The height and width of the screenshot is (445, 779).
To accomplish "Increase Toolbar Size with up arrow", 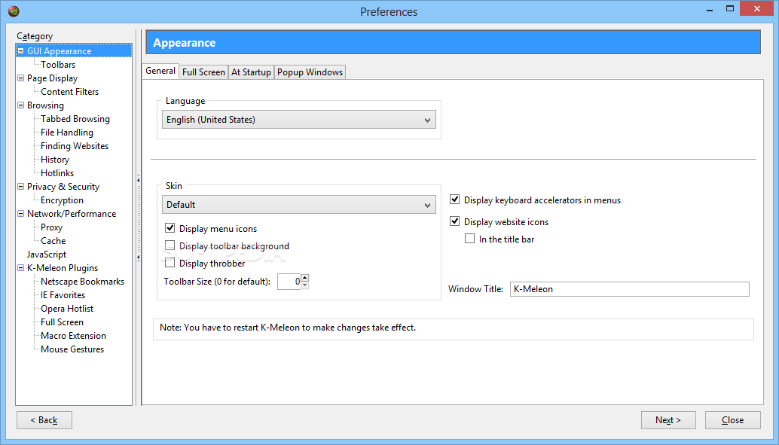I will point(305,278).
